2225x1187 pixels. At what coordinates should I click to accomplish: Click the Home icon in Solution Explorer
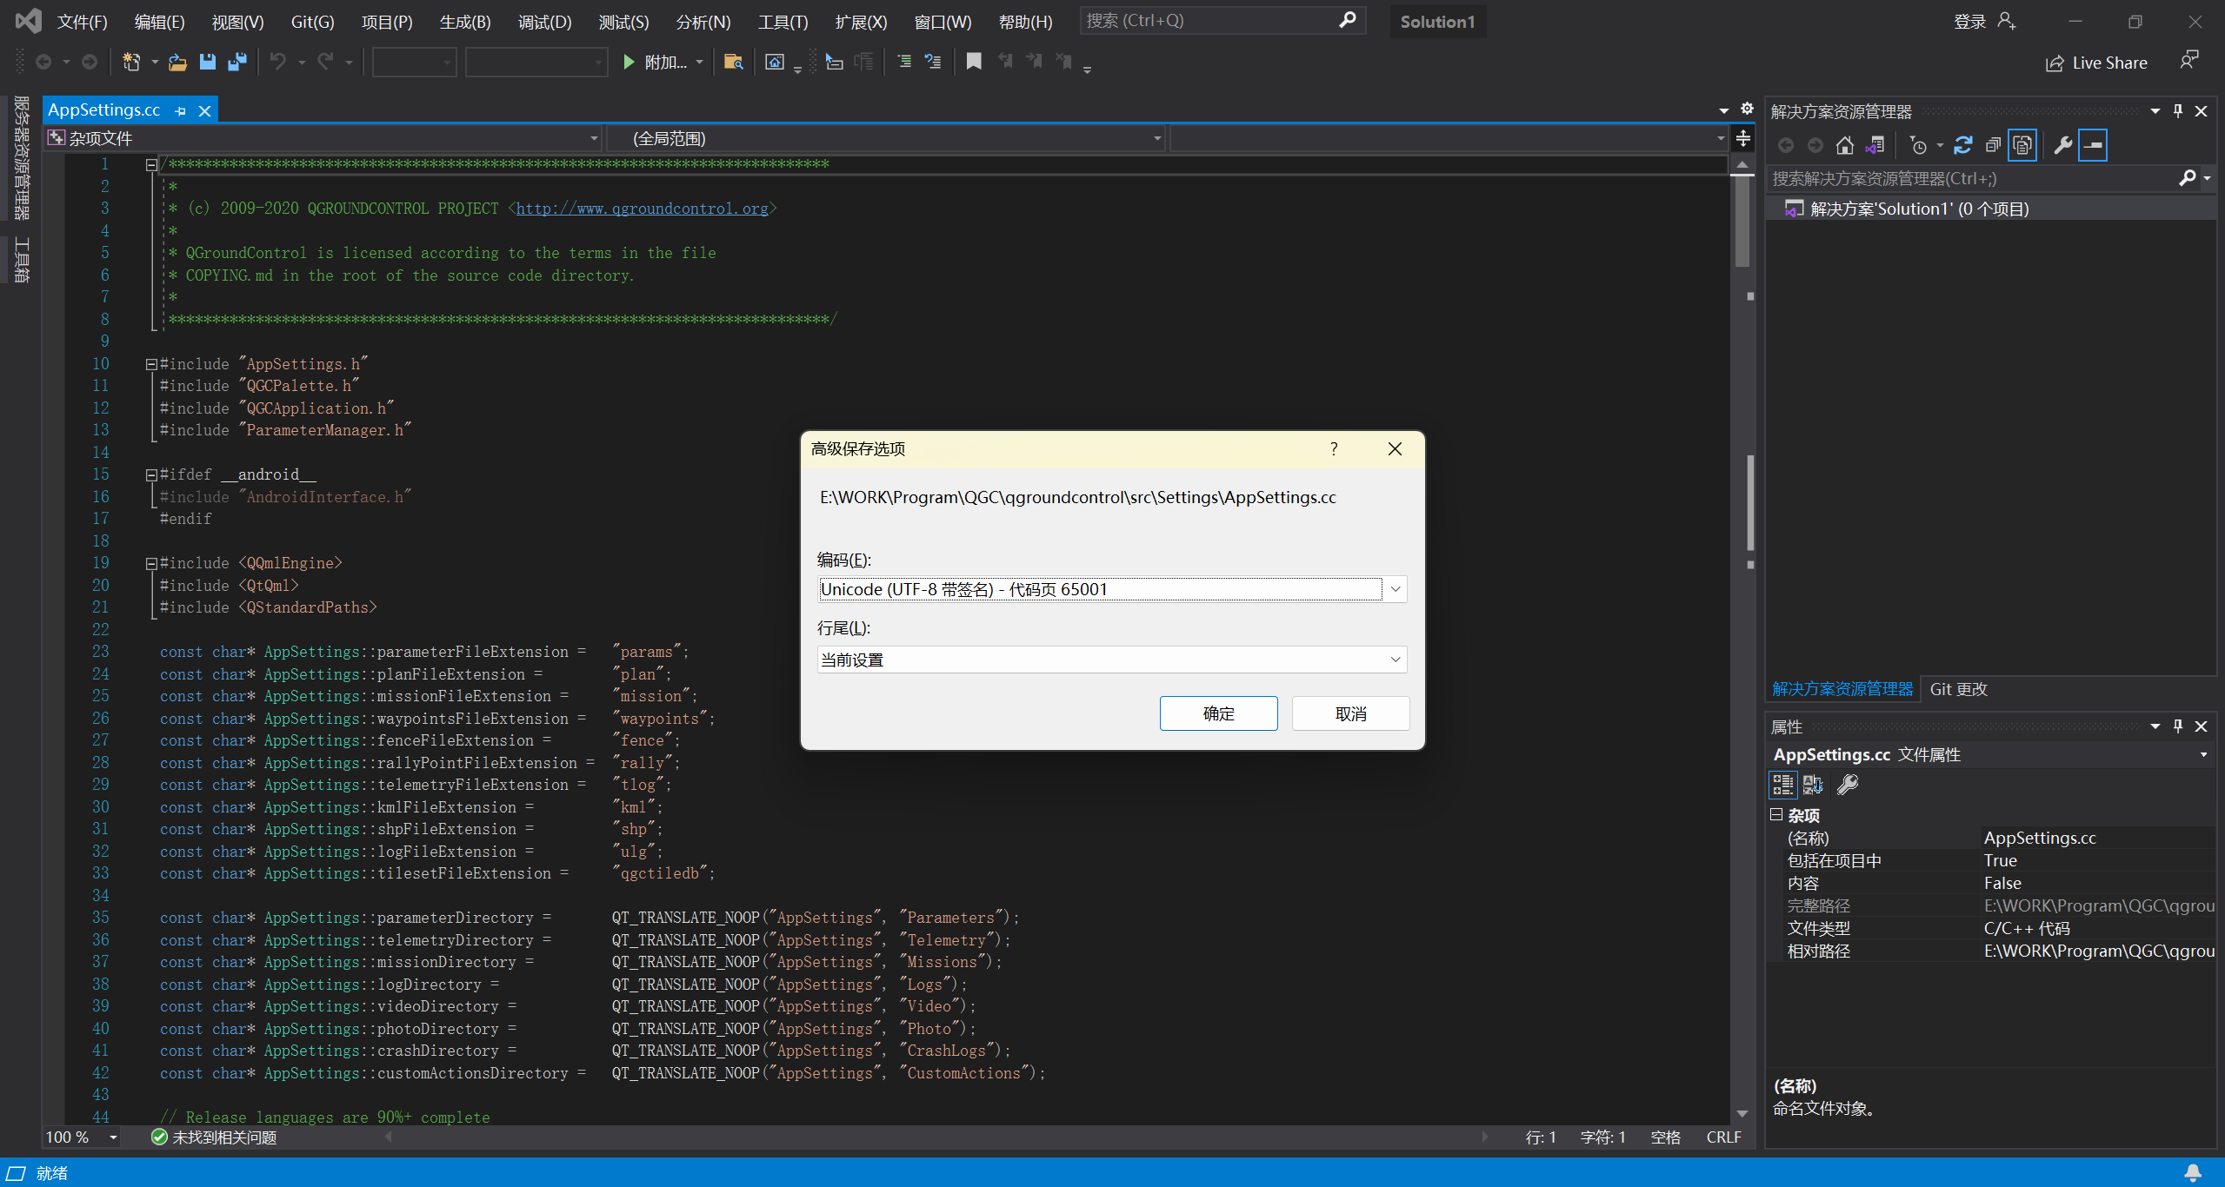click(x=1844, y=145)
